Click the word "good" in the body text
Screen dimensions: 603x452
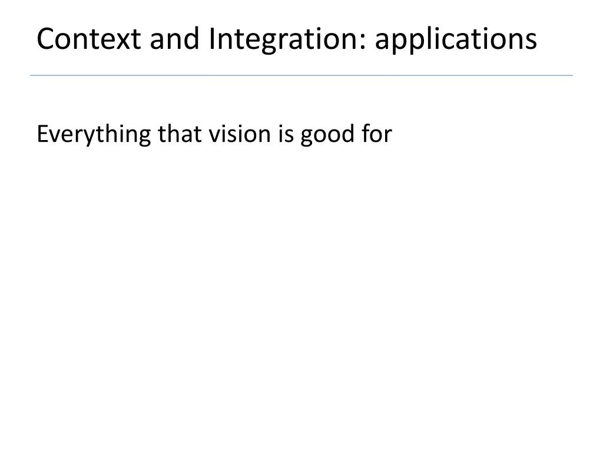[327, 135]
